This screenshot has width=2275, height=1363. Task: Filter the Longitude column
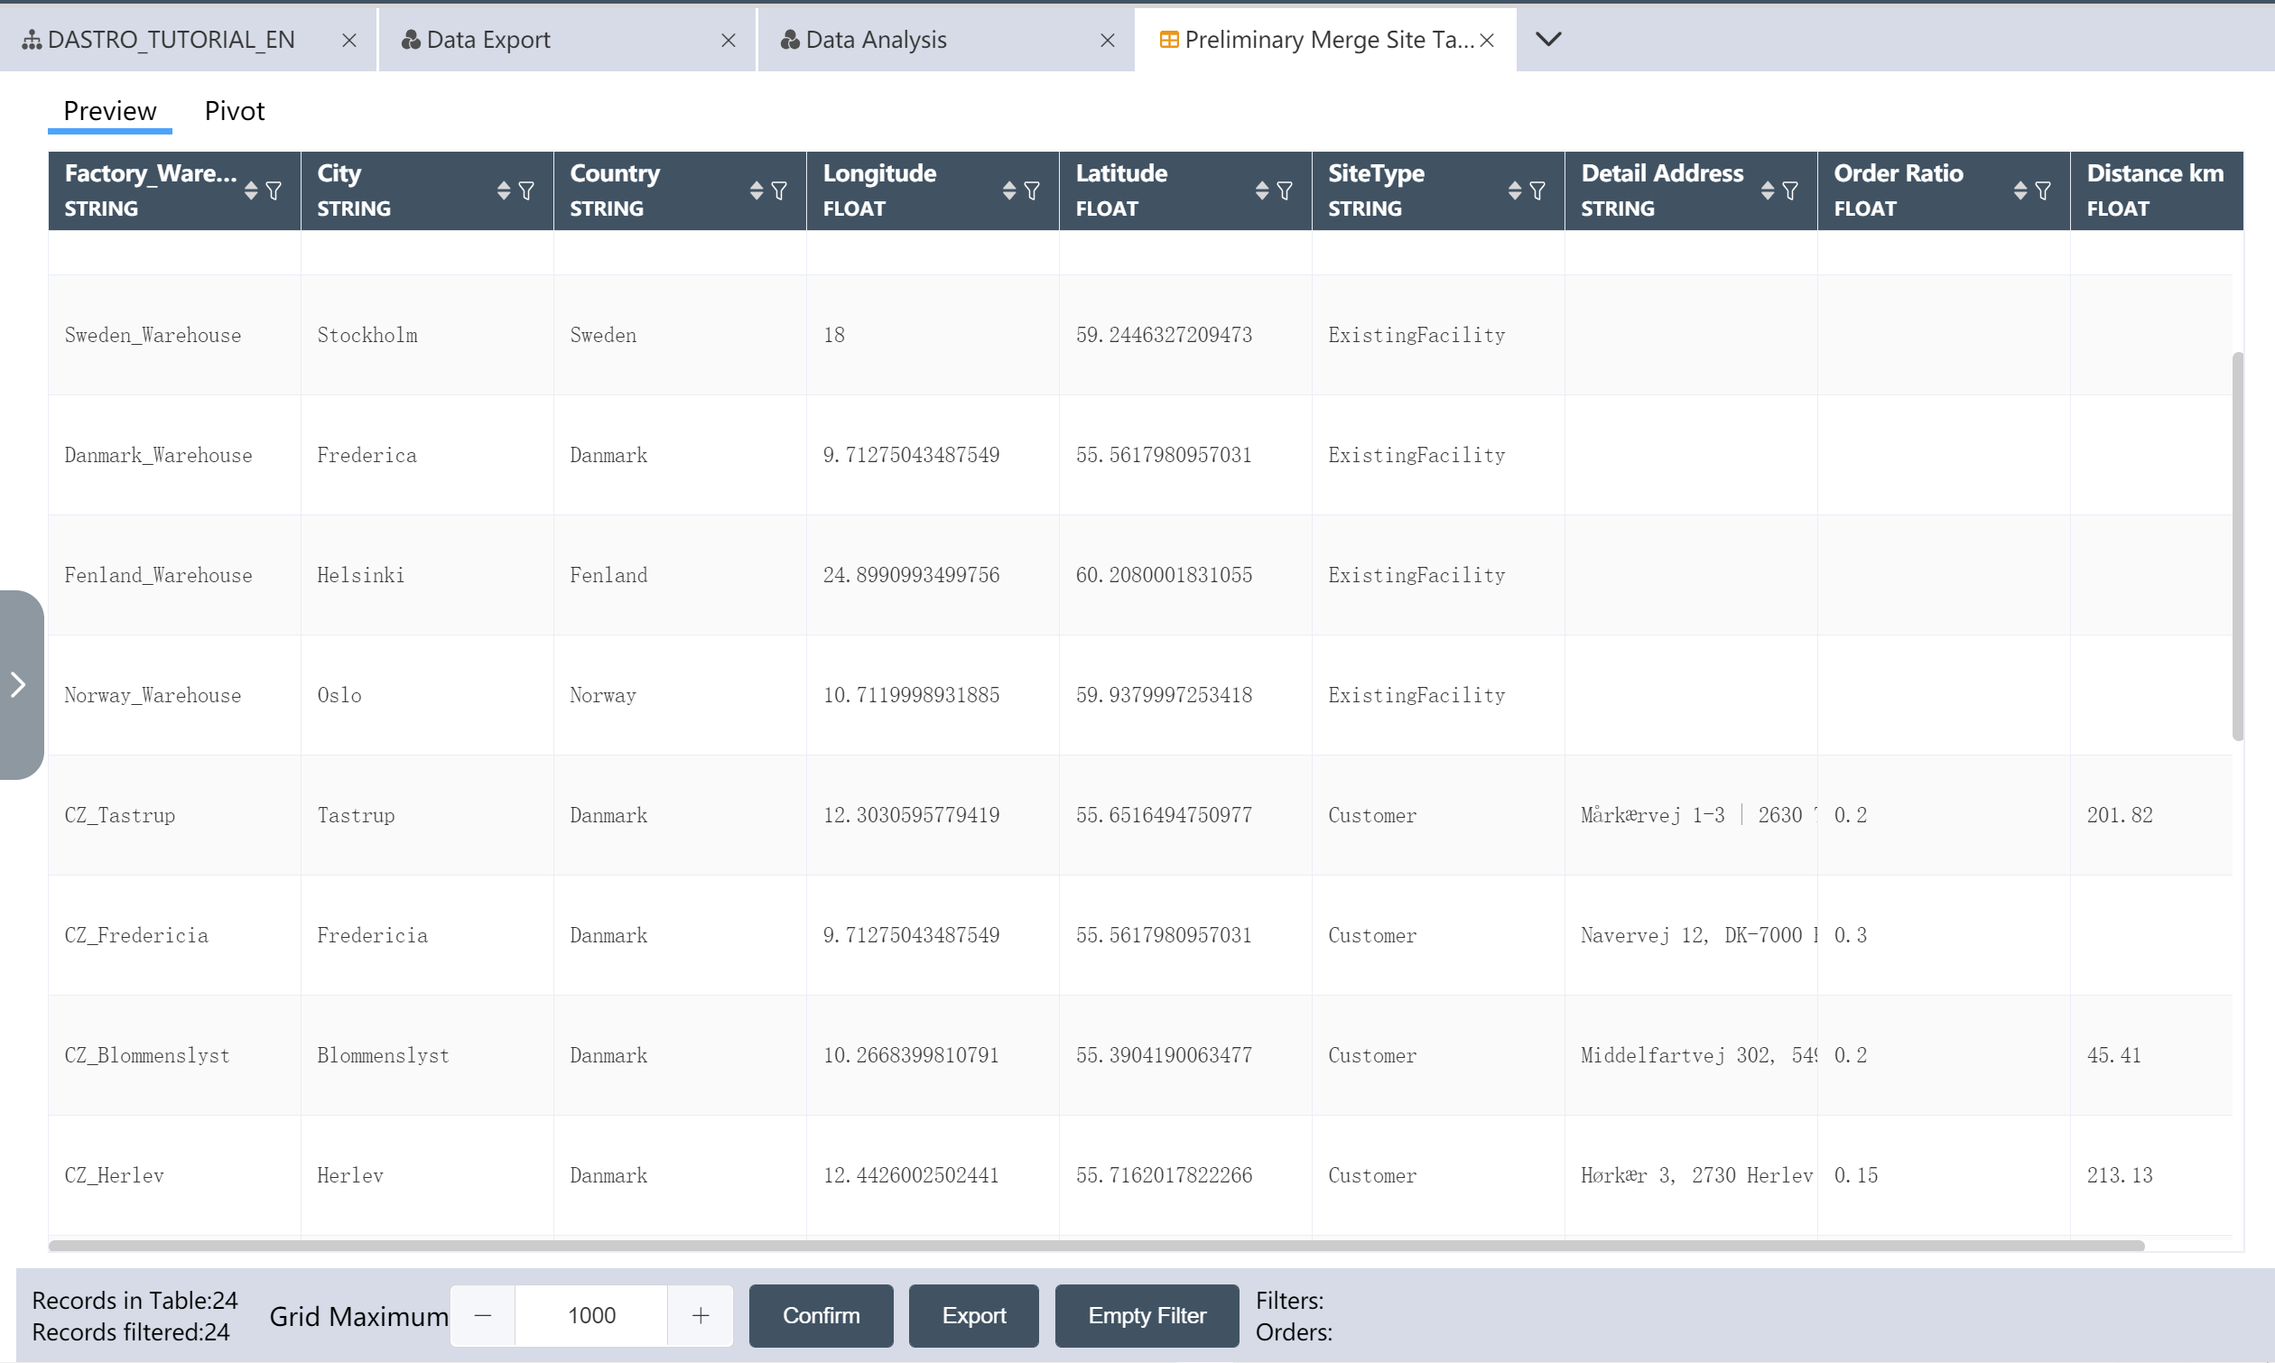1033,190
